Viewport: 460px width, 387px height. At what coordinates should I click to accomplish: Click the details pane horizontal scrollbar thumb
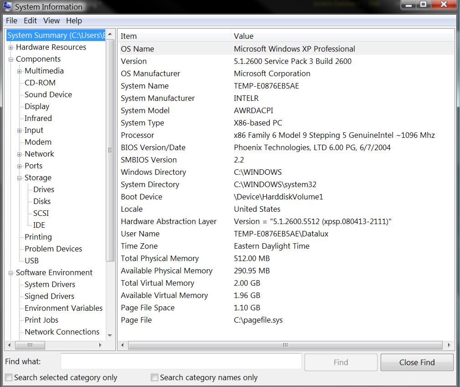coord(285,345)
